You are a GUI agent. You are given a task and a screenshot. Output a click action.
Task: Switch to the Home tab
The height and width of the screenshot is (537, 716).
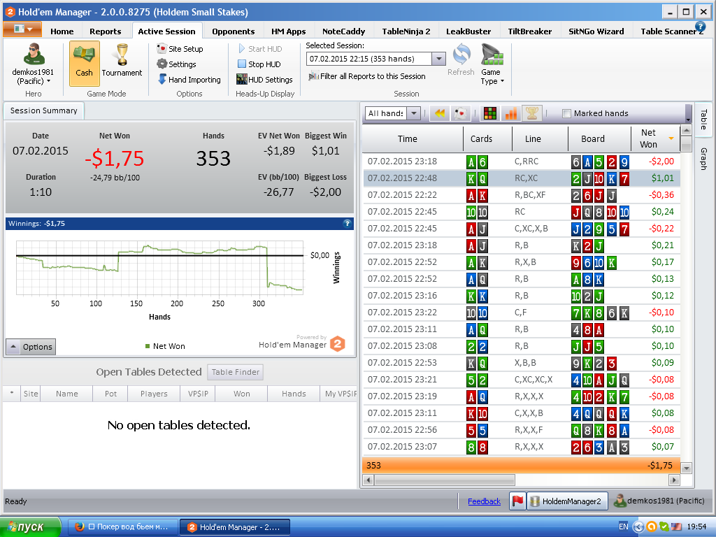point(62,31)
